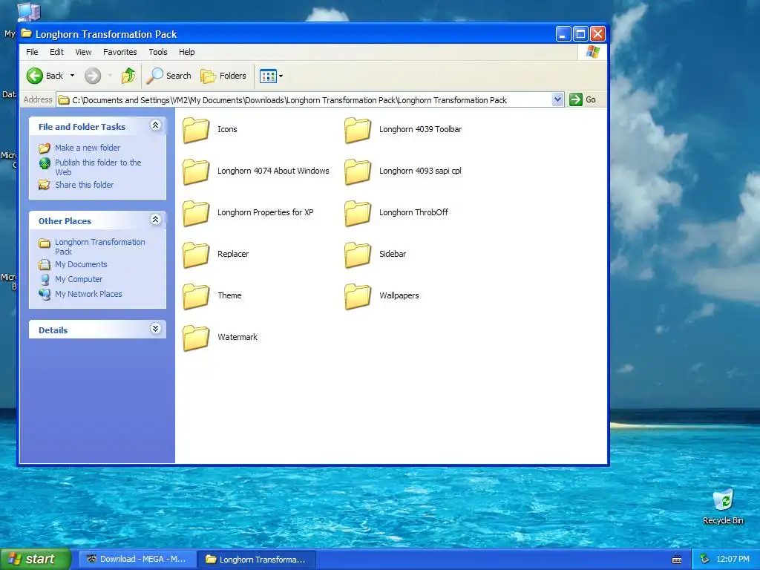Open the Edit menu

click(56, 52)
